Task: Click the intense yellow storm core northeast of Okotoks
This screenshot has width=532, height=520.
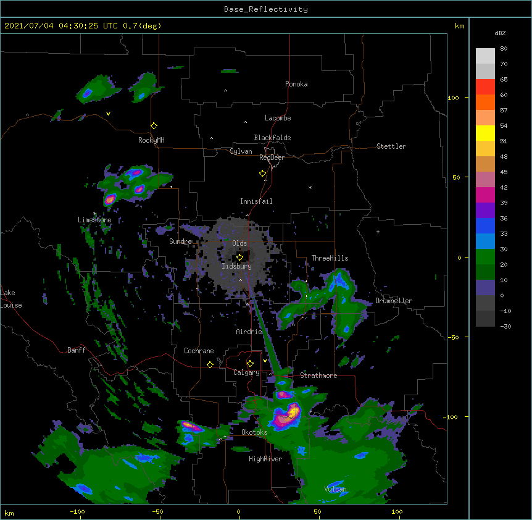Action: click(293, 412)
